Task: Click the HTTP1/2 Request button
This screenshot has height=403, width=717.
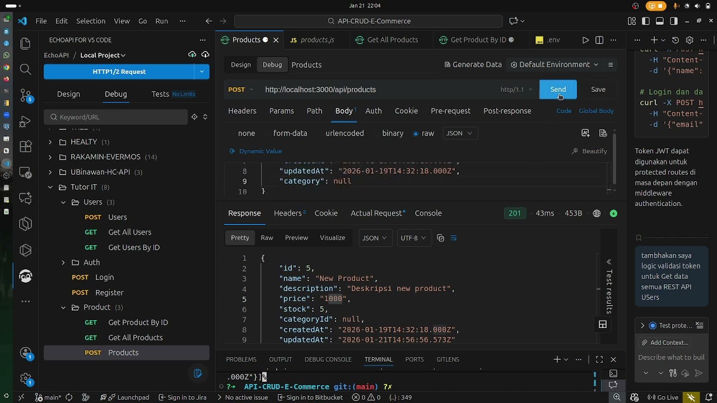Action: tap(119, 72)
